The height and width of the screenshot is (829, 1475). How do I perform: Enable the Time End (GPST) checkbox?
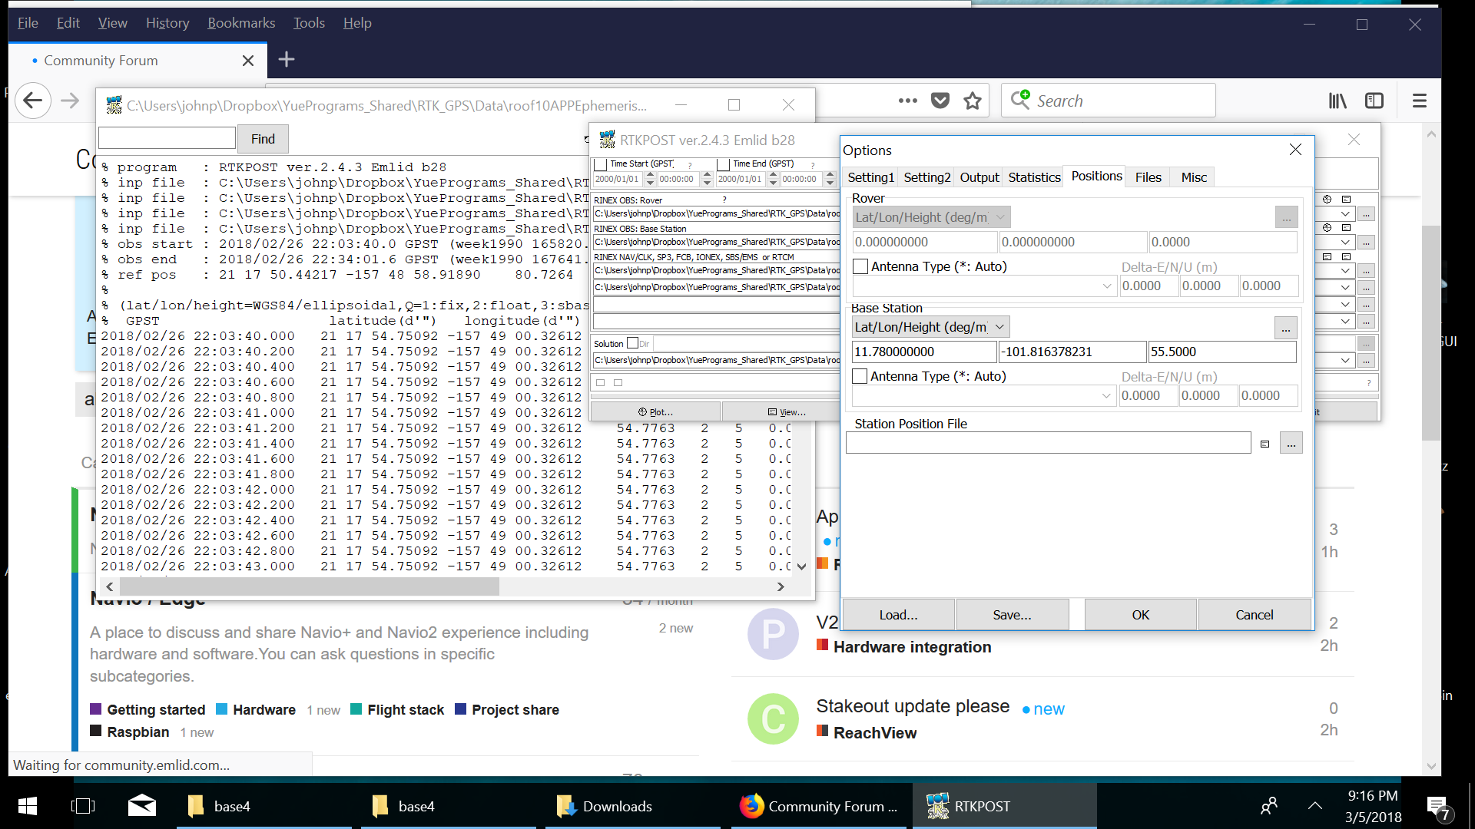point(723,164)
